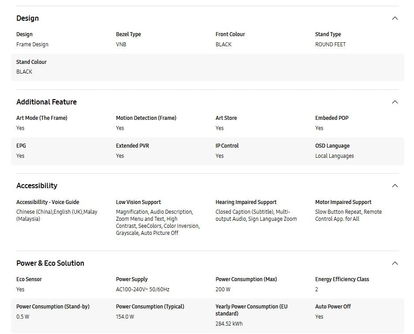Click the Additional Feature heading
This screenshot has height=334, width=414.
point(46,102)
